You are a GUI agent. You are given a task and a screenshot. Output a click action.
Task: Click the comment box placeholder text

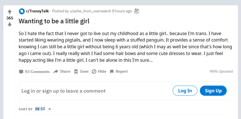[64, 91]
